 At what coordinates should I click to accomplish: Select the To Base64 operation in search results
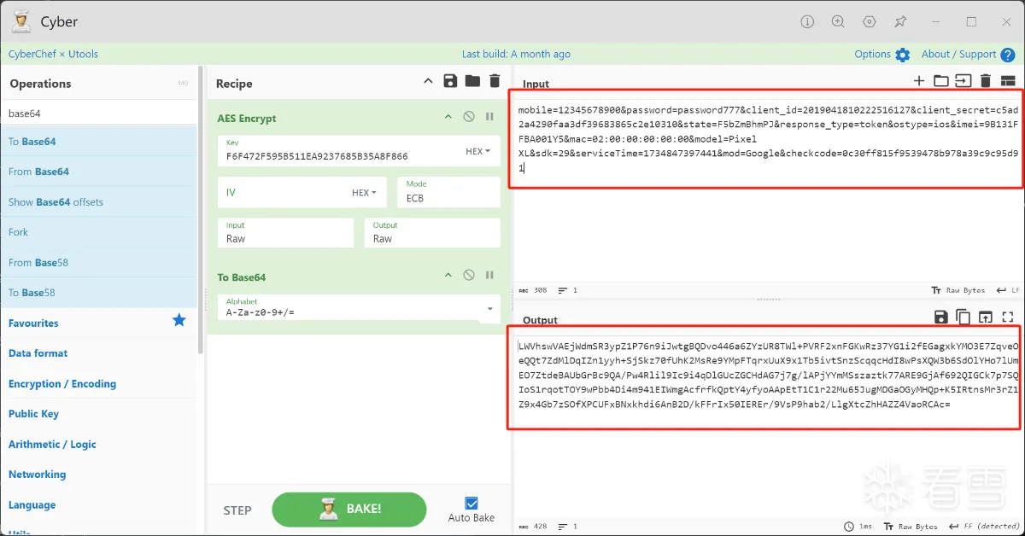(x=98, y=142)
